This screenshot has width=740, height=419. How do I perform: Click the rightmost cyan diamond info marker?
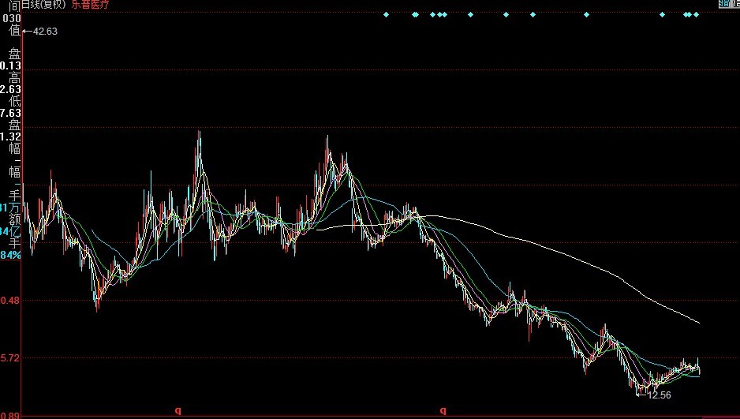pos(696,15)
